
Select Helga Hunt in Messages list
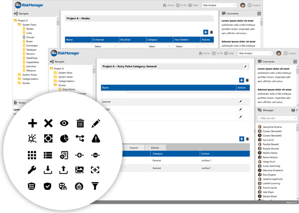pyautogui.click(x=269, y=162)
